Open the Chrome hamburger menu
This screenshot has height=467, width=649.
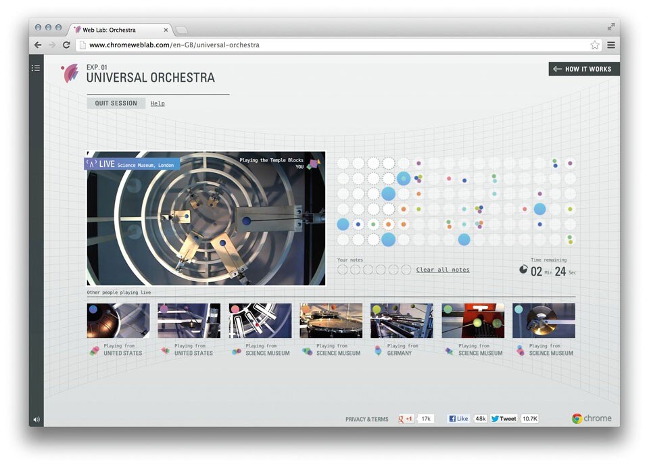[611, 45]
